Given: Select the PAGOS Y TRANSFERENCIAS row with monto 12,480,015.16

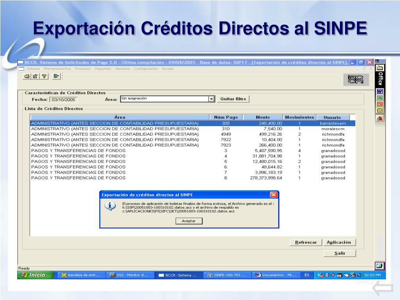Looking at the screenshot, I should [193, 162].
